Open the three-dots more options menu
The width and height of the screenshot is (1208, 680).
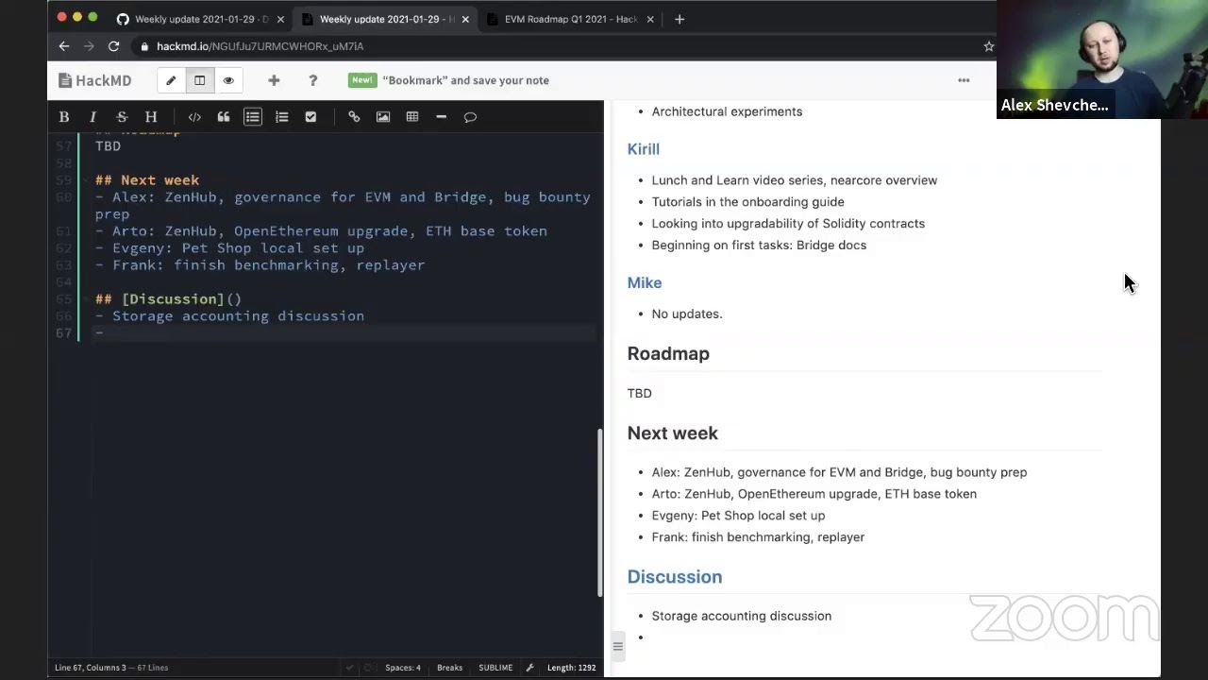click(964, 80)
